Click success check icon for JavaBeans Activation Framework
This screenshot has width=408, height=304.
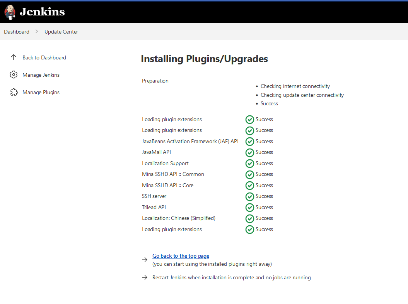(250, 142)
